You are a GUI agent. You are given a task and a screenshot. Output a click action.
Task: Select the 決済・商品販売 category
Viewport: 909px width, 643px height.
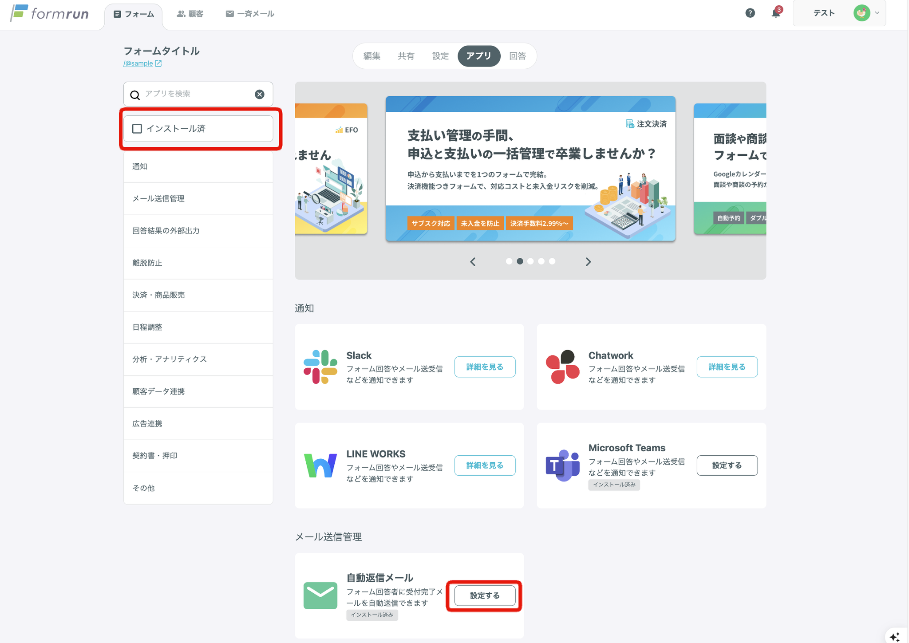pos(158,295)
